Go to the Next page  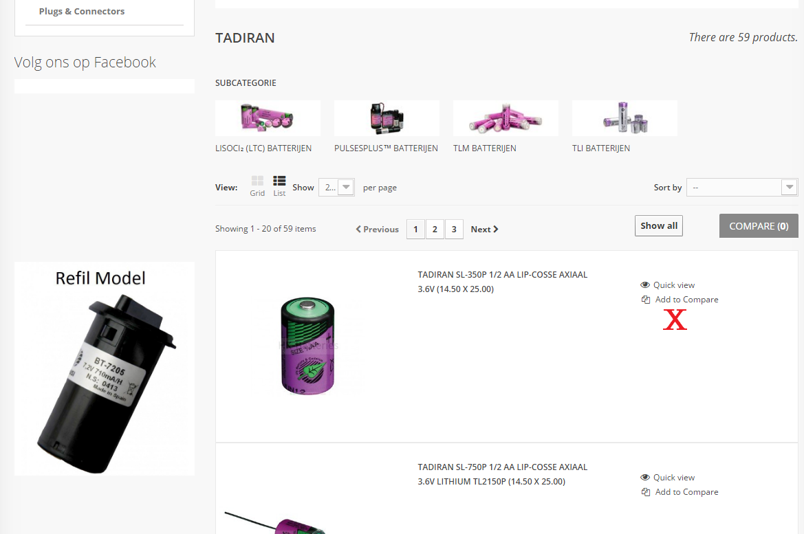click(x=485, y=229)
